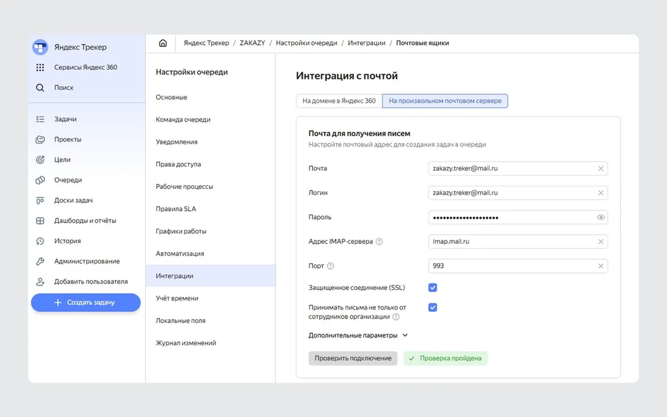Click the Дашборды и отчёты icon
Image resolution: width=667 pixels, height=417 pixels.
click(40, 220)
